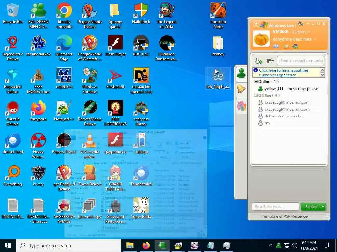Select the pink butterfly tab beside Messenger
The image size is (337, 252).
point(241,106)
